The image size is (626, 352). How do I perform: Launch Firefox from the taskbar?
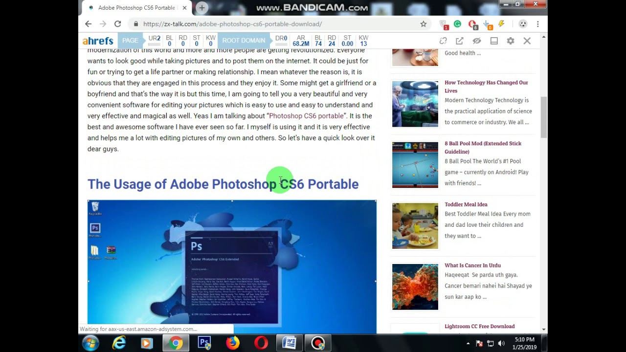(x=232, y=343)
